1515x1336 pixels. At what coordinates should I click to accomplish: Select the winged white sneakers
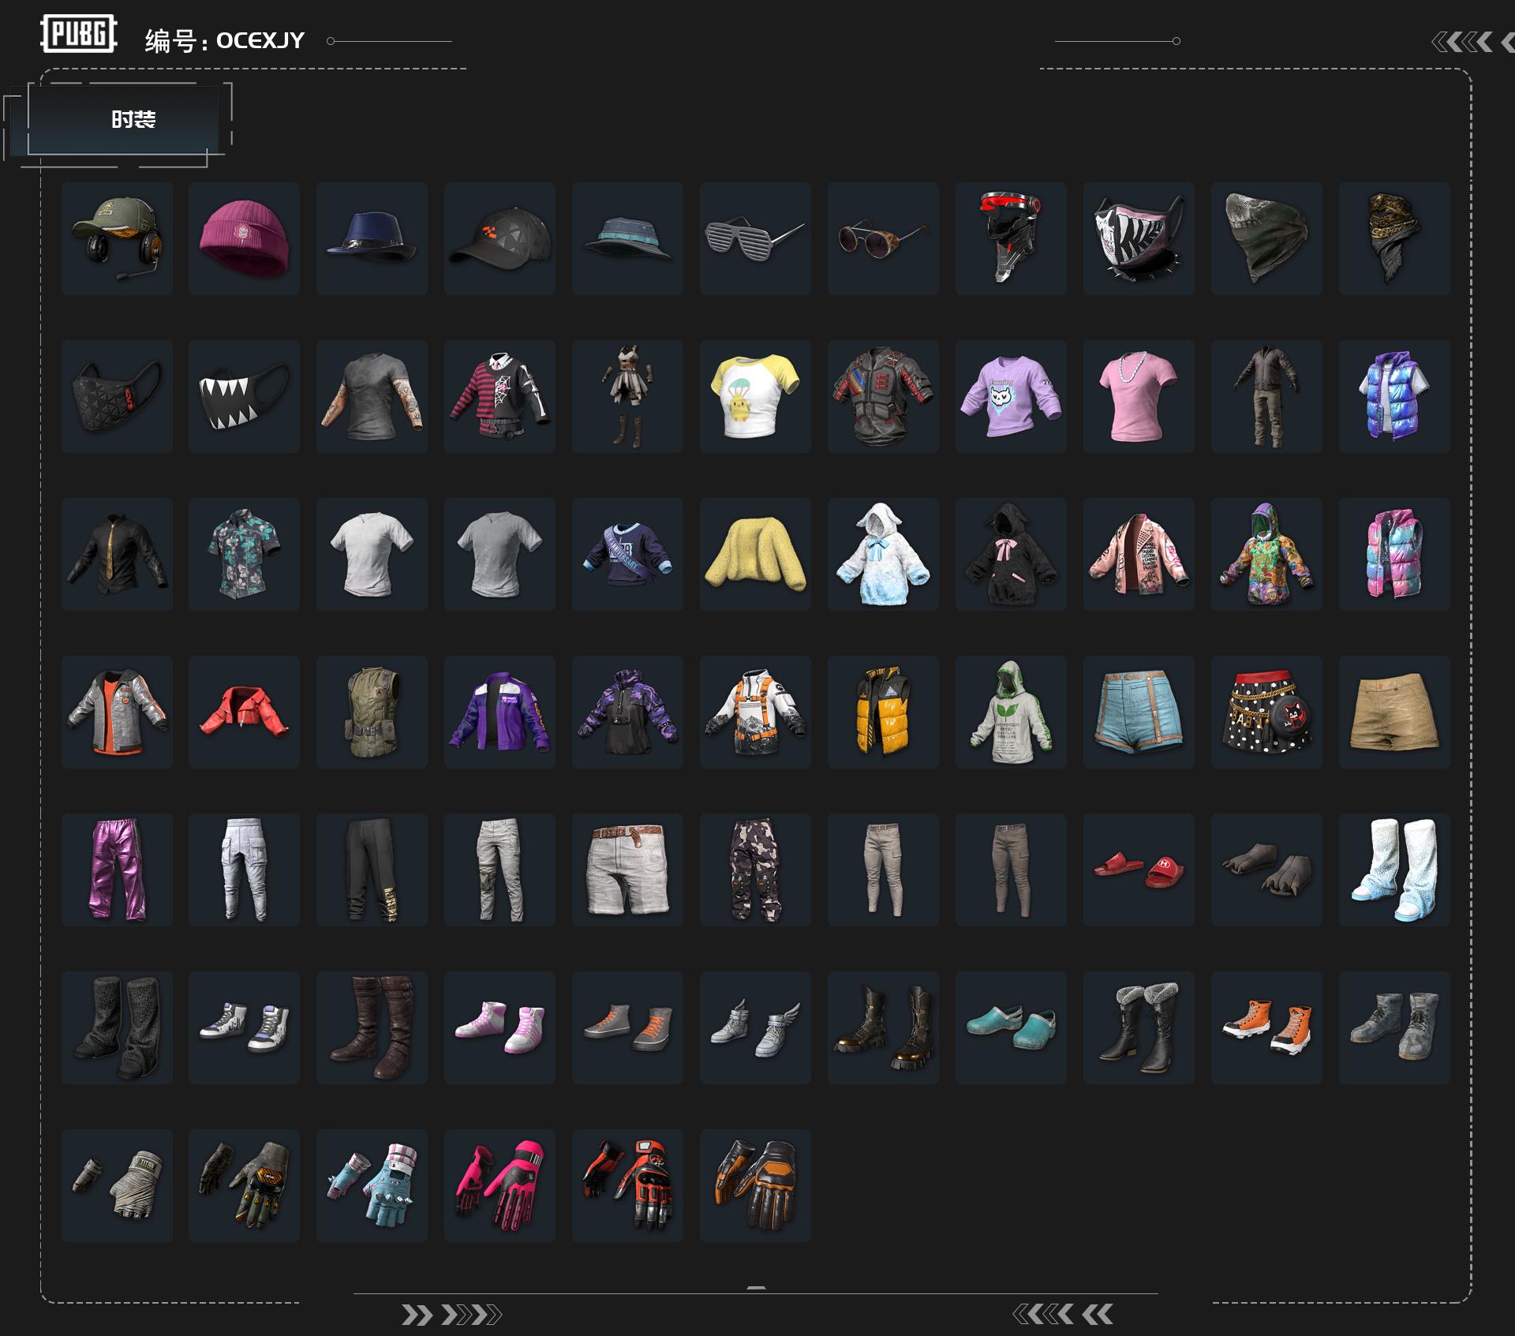click(x=756, y=1028)
